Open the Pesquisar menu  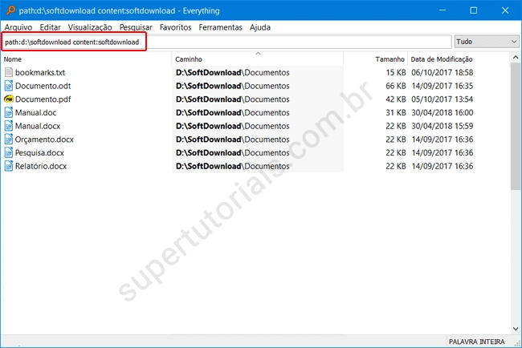[136, 26]
